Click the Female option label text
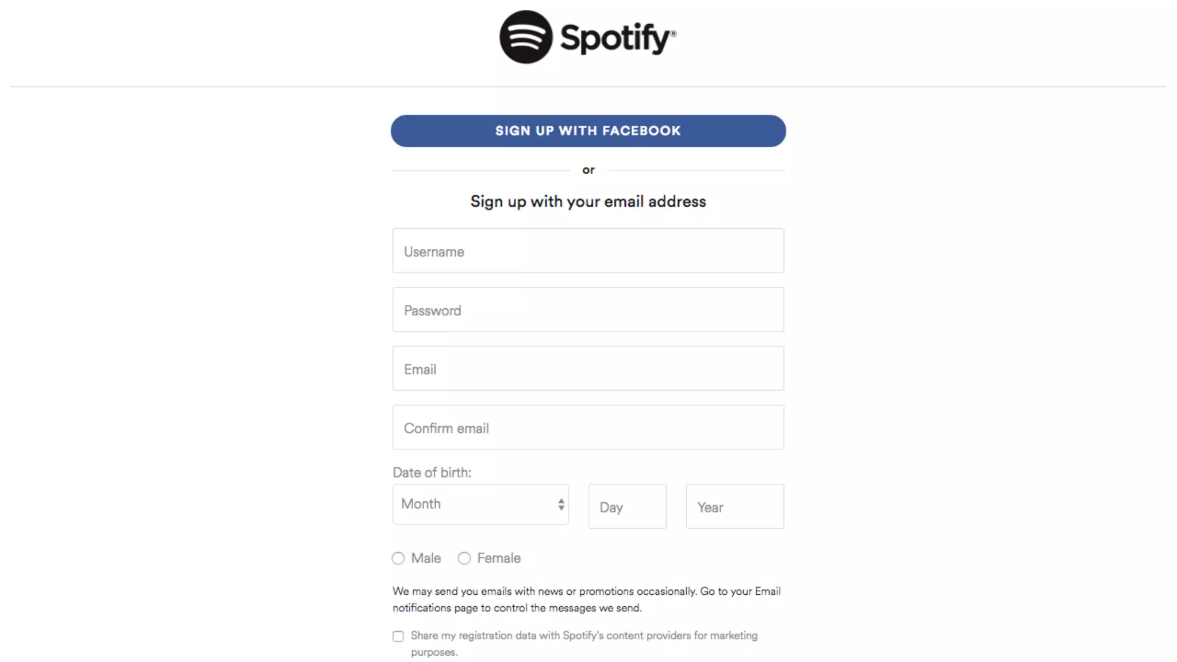This screenshot has height=662, width=1177. 499,559
